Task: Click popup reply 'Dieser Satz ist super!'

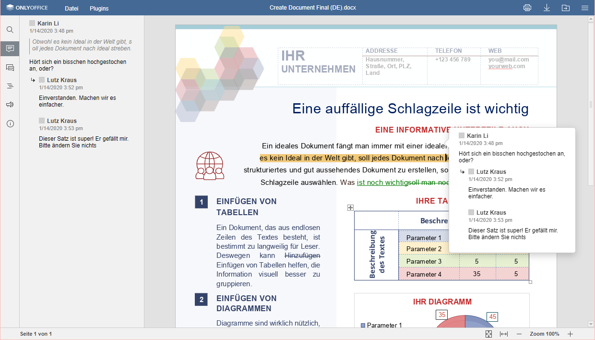Action: tap(513, 233)
